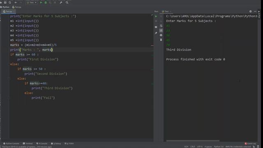
Task: Click the Back navigation arrow
Action: pos(16,2)
